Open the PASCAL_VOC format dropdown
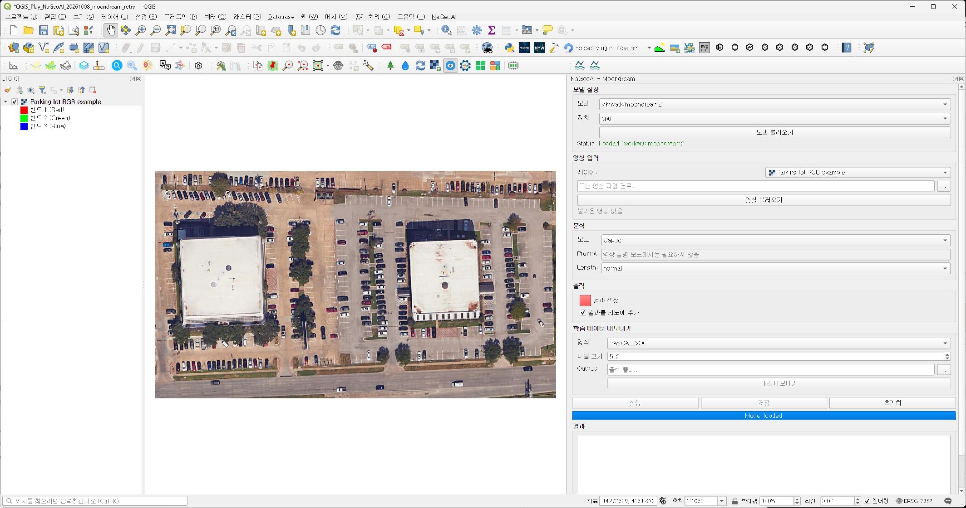 pos(779,343)
